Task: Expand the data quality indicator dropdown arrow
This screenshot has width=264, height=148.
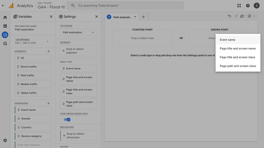Action: coord(254,16)
